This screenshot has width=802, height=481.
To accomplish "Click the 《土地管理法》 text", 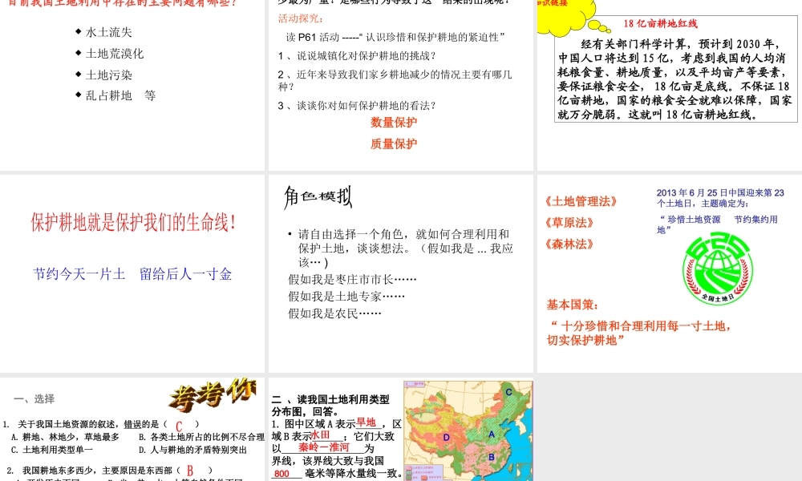I will coord(581,201).
